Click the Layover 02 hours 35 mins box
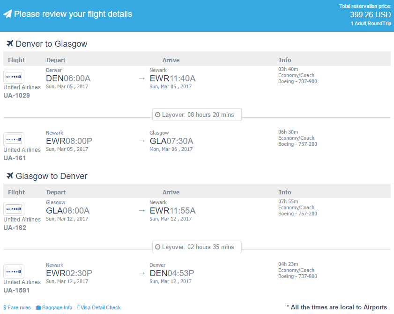This screenshot has width=394, height=314. pyautogui.click(x=197, y=247)
